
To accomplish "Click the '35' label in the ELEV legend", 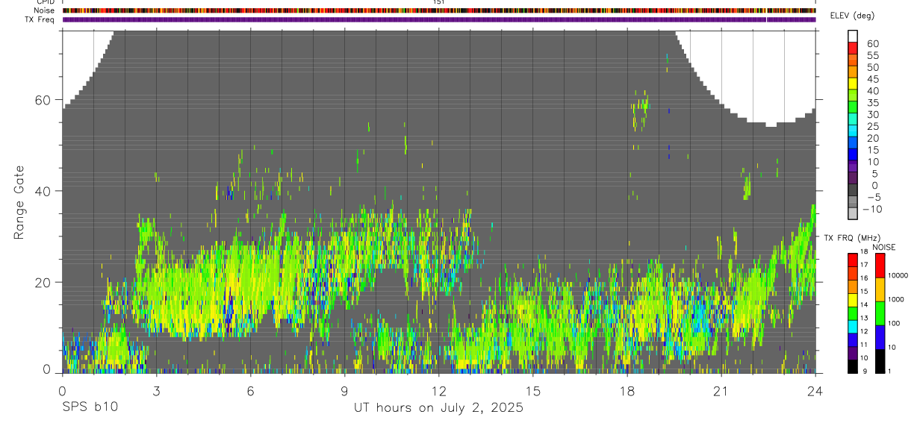I will (872, 102).
